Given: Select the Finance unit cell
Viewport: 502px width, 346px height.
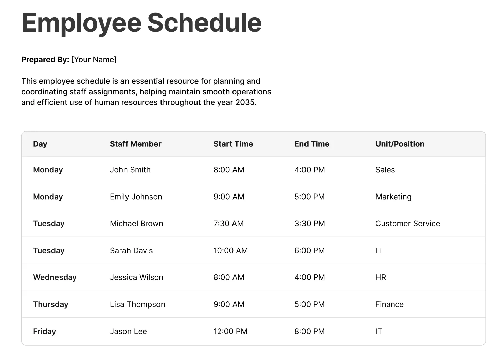Looking at the screenshot, I should pos(389,304).
